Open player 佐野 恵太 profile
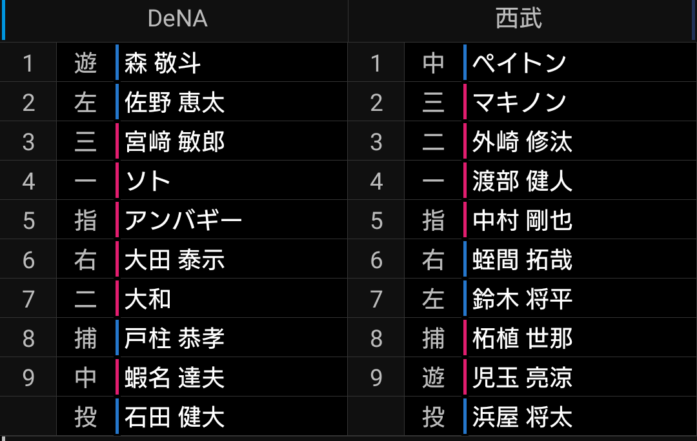697x441 pixels. coord(174,102)
